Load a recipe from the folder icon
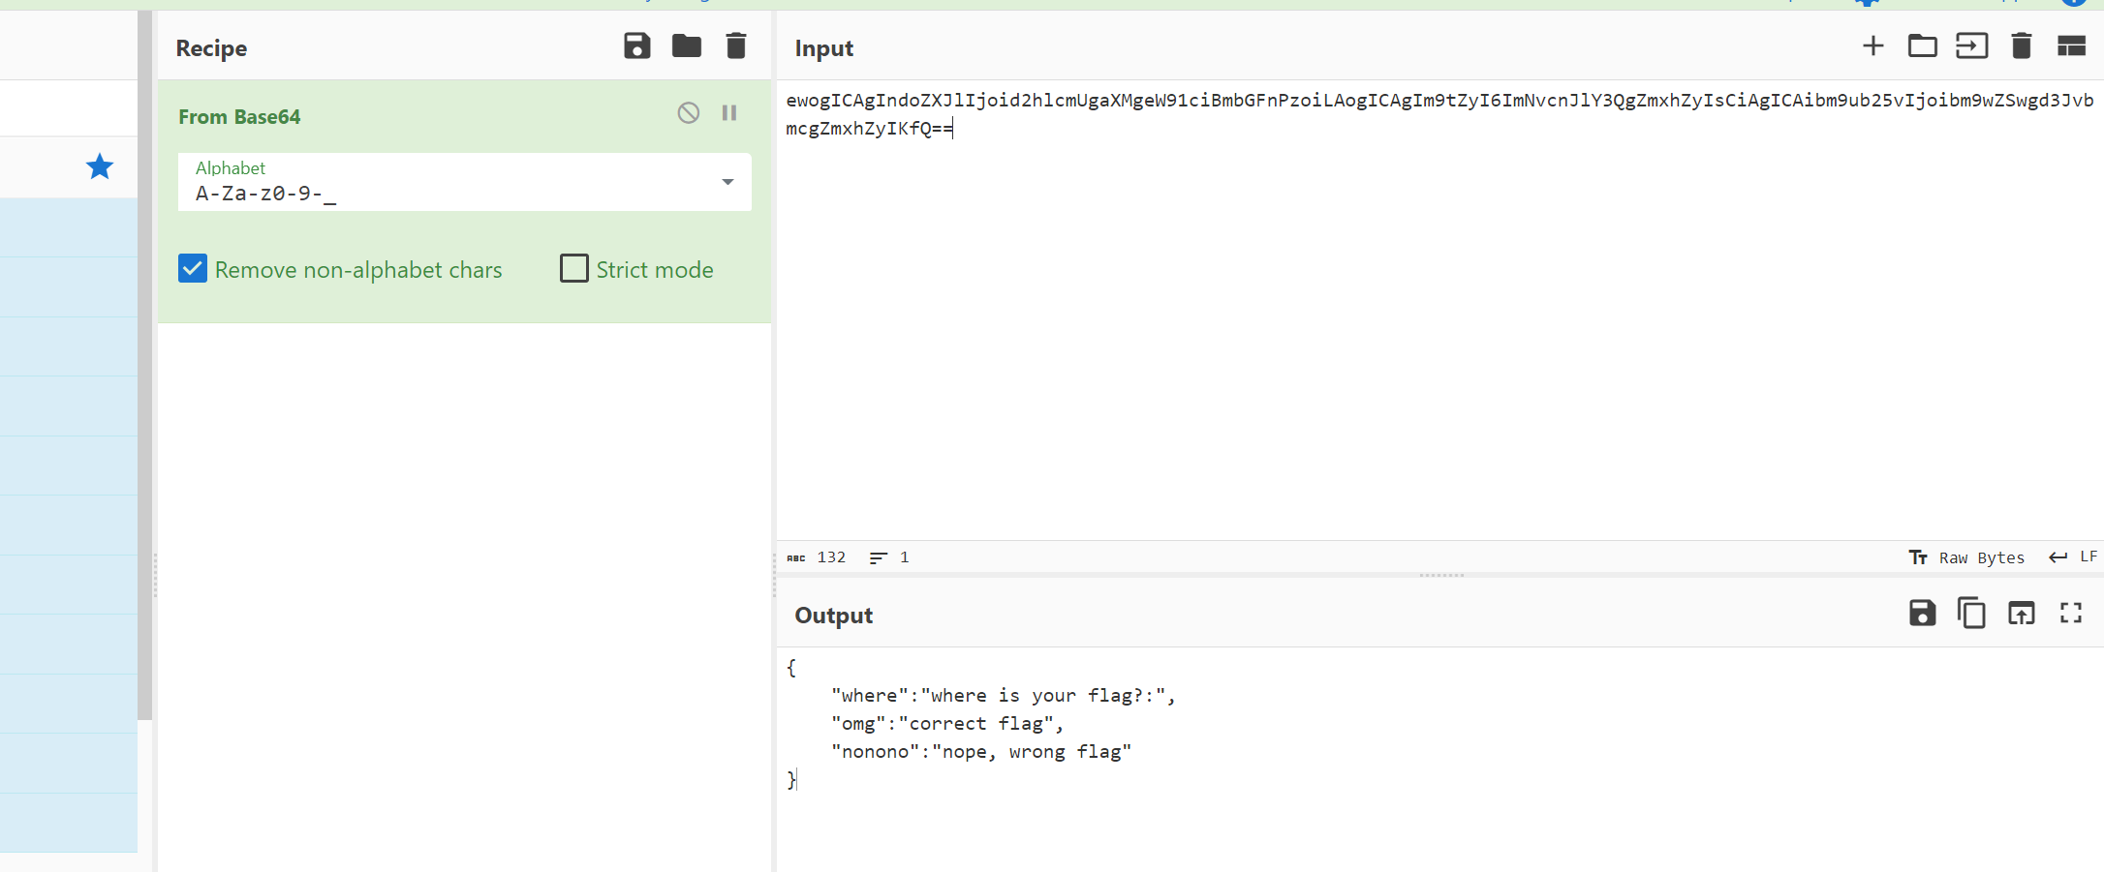 (x=686, y=45)
